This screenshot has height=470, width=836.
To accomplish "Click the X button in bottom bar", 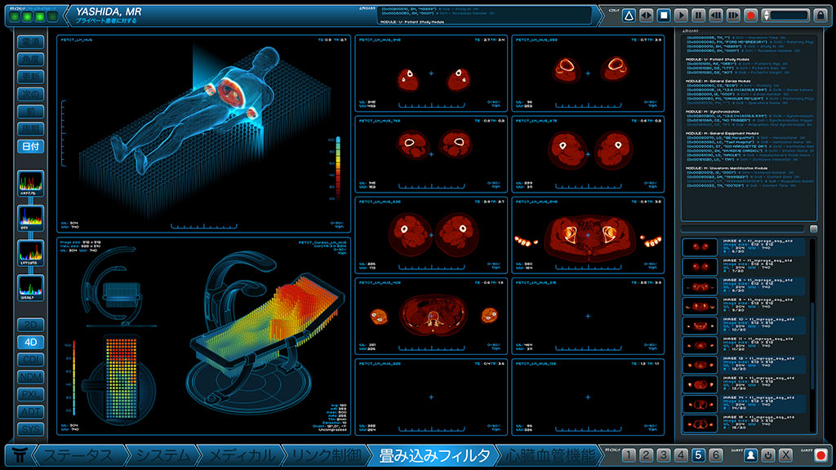I will click(x=785, y=455).
